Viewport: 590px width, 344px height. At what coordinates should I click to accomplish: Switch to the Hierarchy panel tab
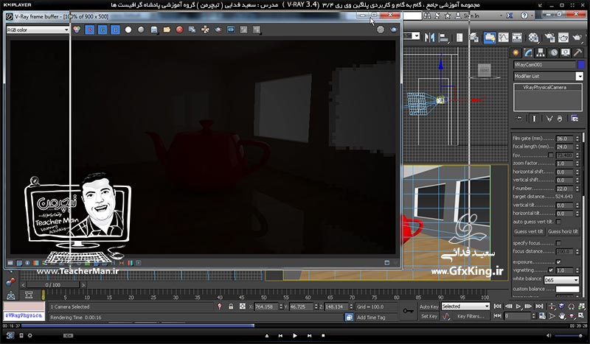pos(541,52)
